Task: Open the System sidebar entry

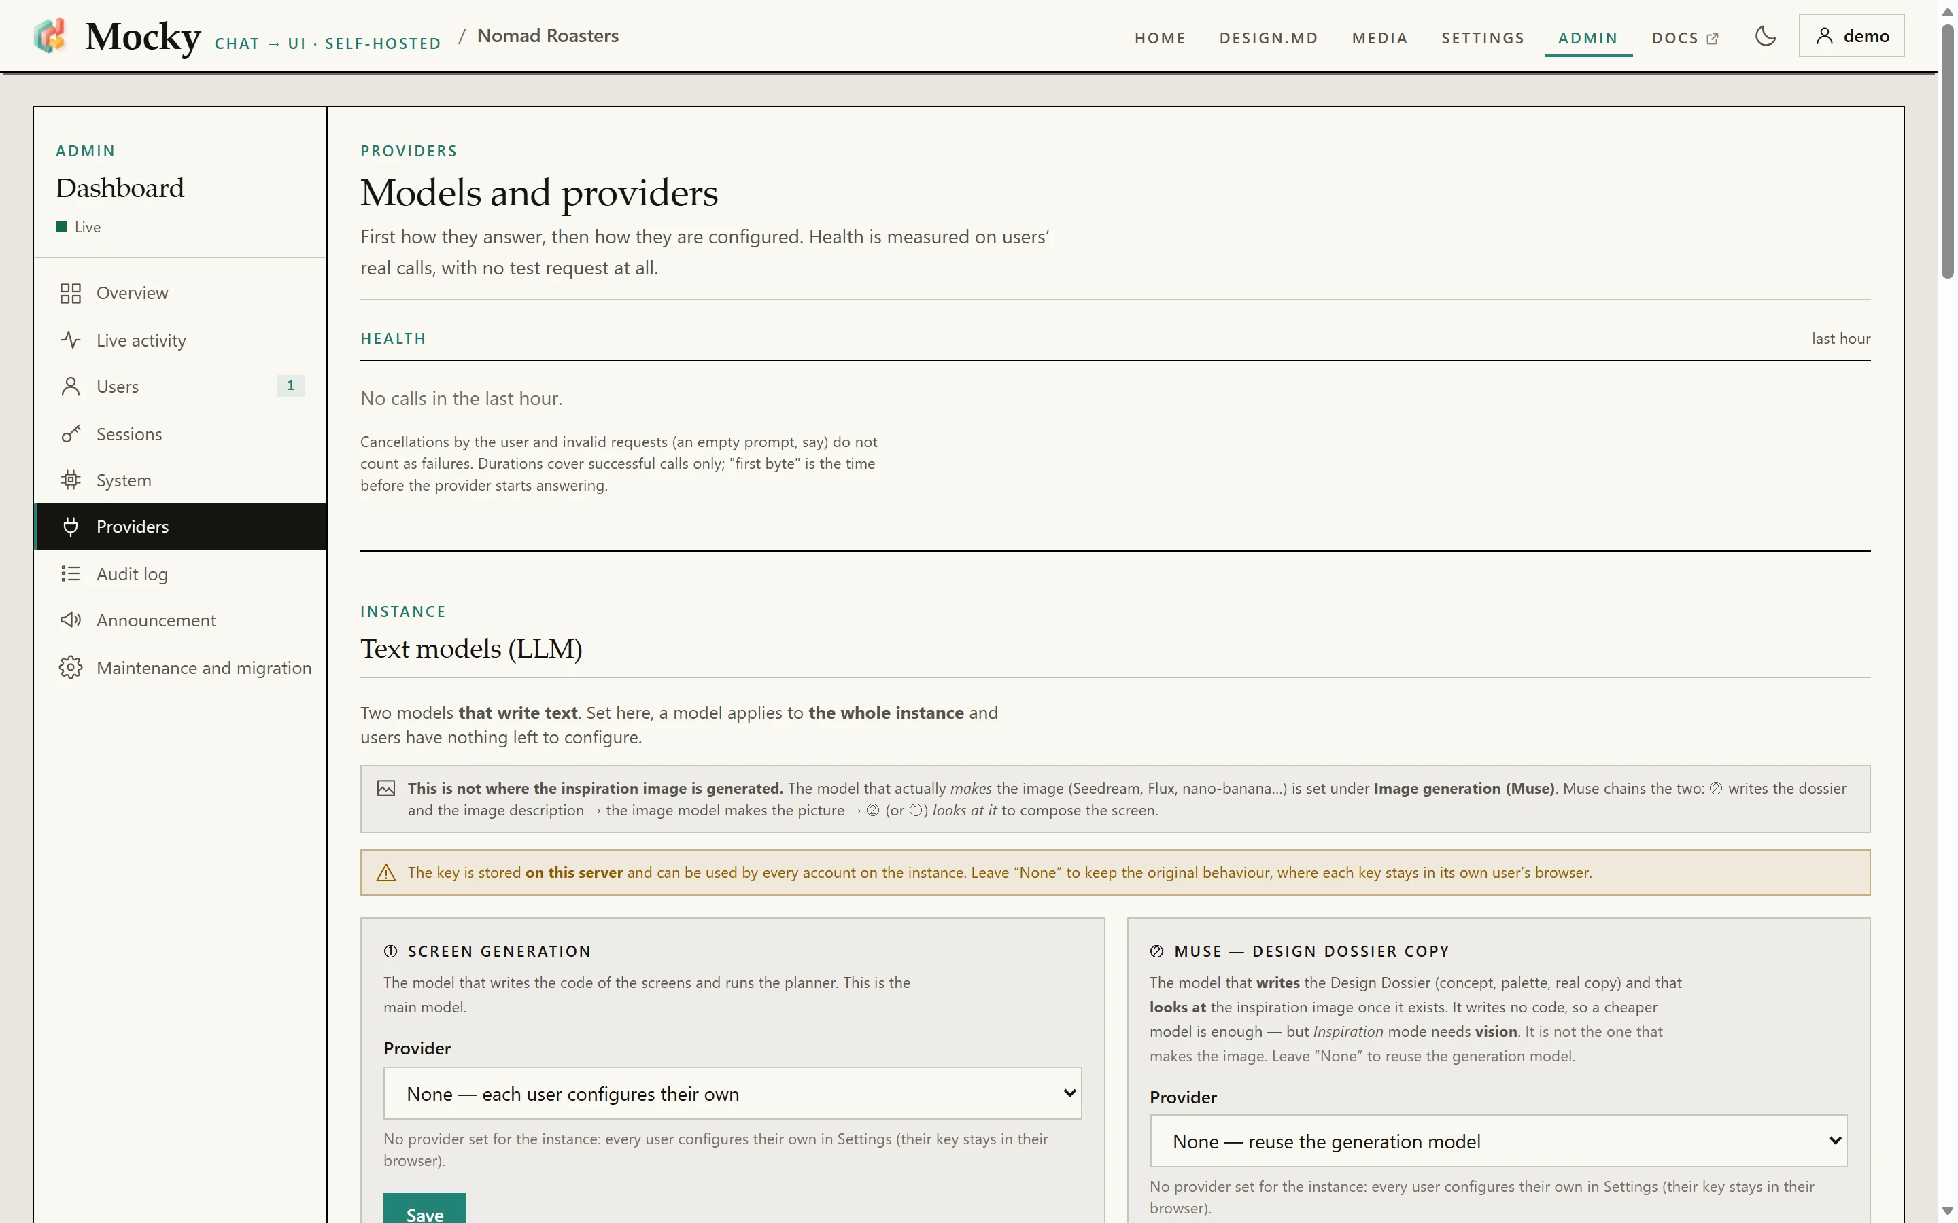Action: click(180, 480)
